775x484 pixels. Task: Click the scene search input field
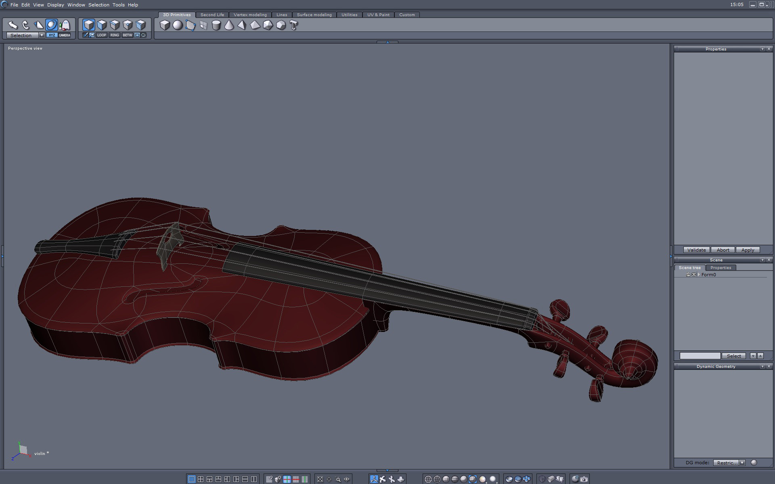pyautogui.click(x=700, y=356)
